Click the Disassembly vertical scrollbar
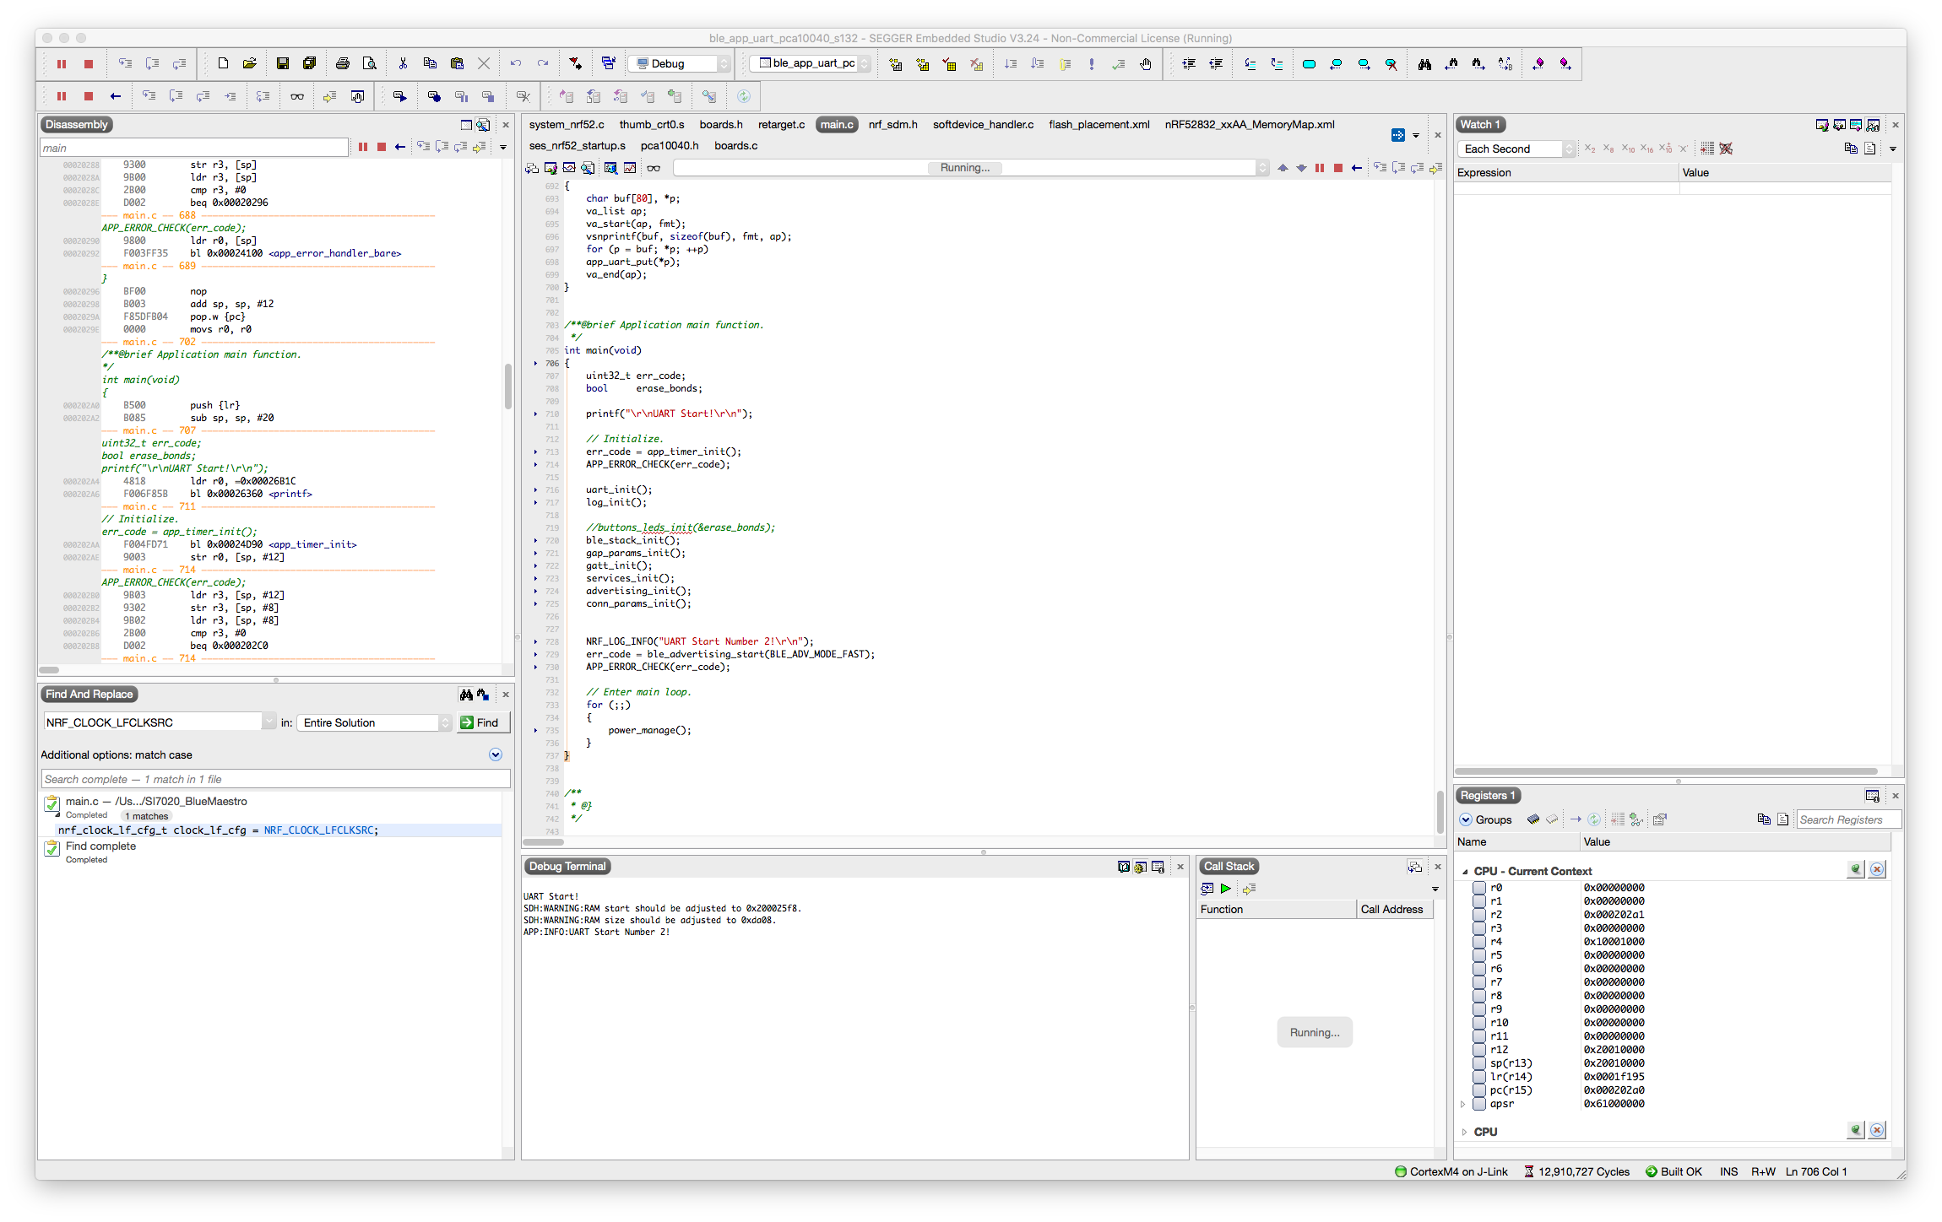This screenshot has width=1942, height=1222. [x=507, y=386]
